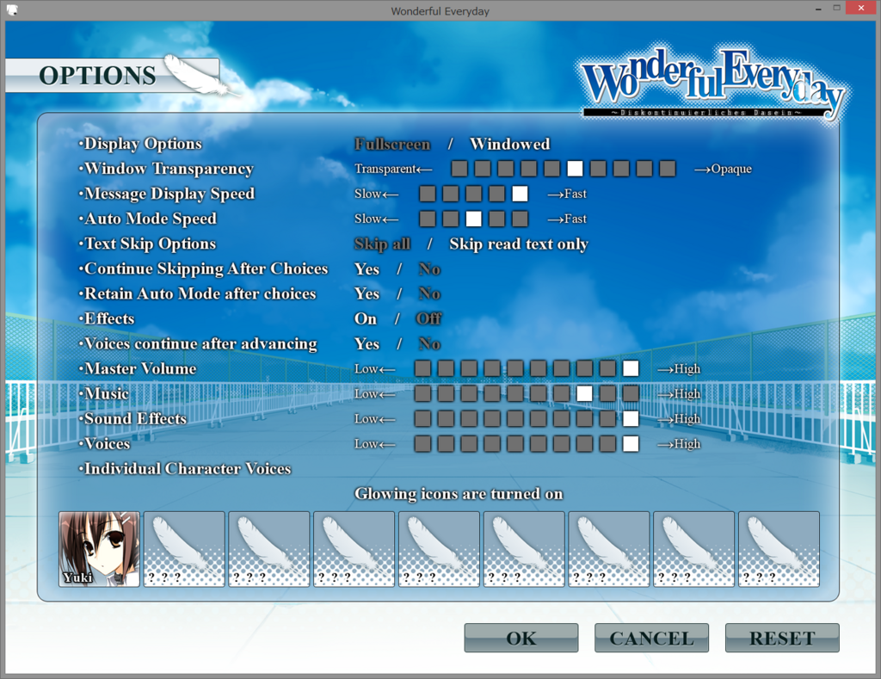
Task: Click CANCEL to discard changes
Action: pos(652,638)
